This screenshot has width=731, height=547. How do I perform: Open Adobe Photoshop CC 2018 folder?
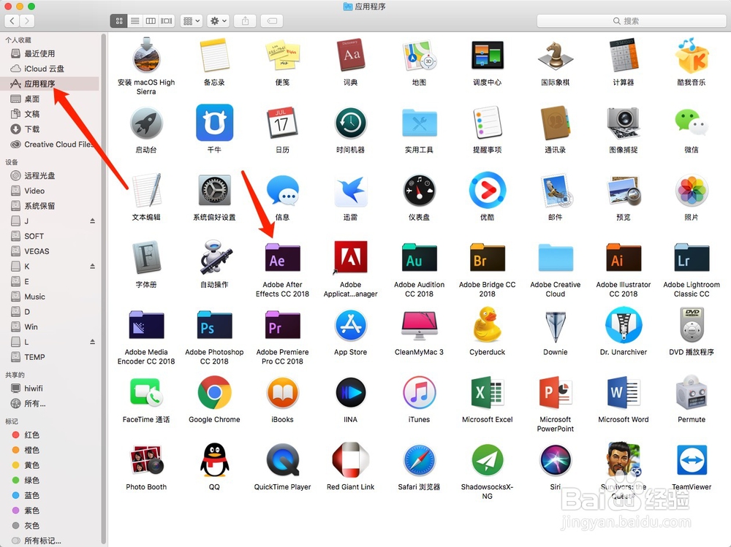coord(214,325)
